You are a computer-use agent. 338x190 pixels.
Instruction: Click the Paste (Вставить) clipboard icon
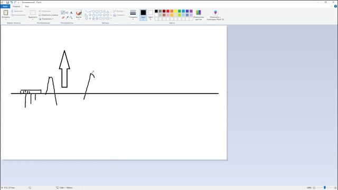tap(6, 13)
